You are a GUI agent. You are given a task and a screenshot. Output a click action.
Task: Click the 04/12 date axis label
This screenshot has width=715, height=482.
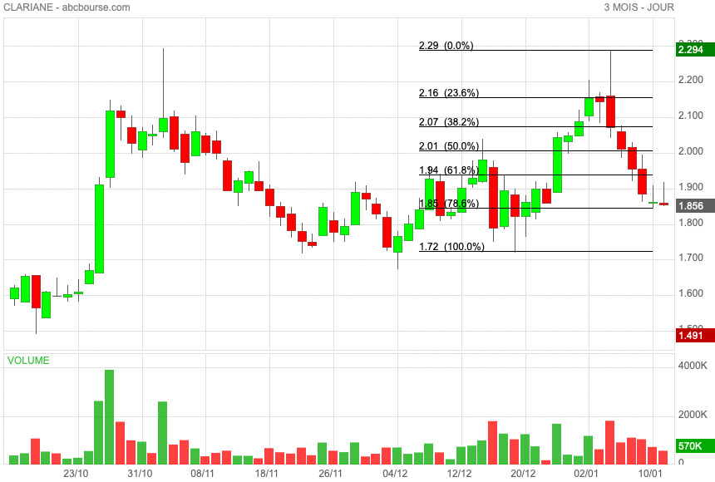click(395, 474)
